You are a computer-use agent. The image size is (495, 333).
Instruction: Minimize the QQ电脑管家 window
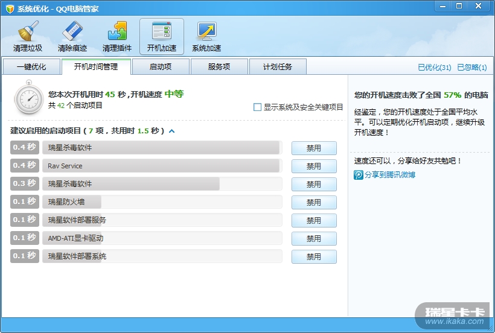443,6
